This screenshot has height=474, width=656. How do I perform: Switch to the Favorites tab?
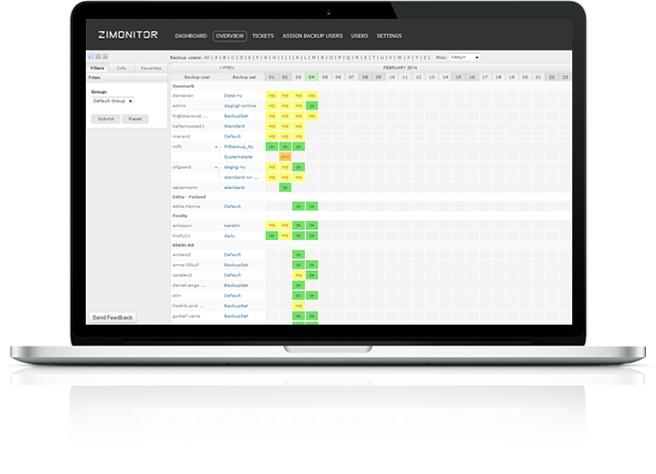[x=151, y=68]
